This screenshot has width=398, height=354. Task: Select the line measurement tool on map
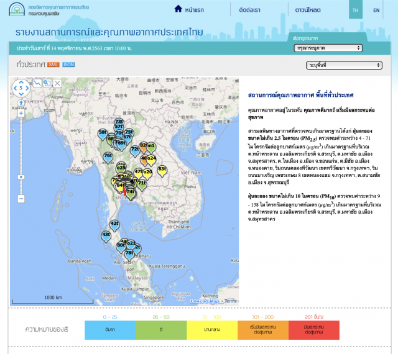point(37,83)
